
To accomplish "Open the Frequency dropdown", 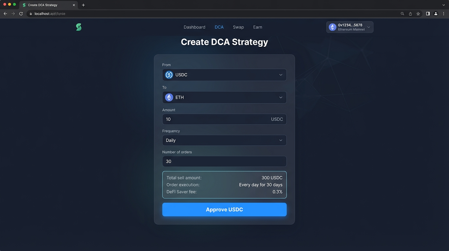I will click(x=224, y=140).
